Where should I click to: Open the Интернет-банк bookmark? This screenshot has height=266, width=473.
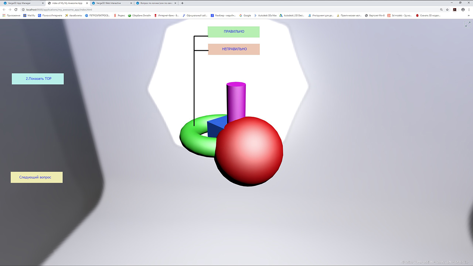166,16
